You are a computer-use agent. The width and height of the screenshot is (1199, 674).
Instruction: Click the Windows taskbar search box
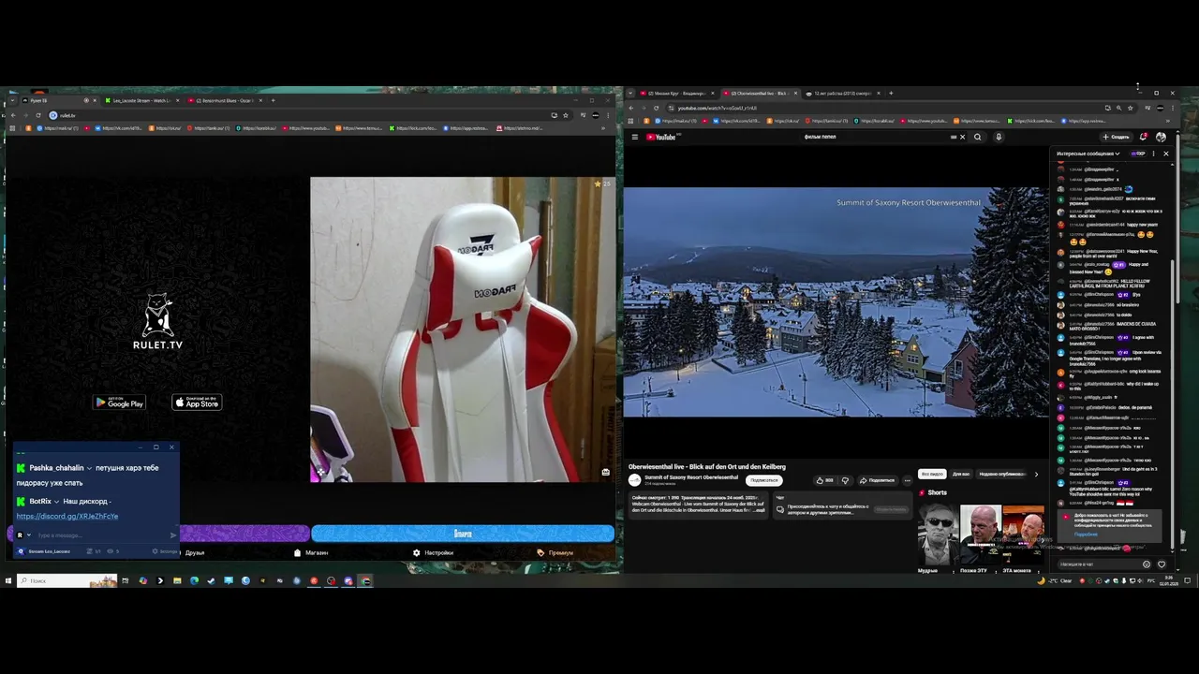[x=67, y=580]
